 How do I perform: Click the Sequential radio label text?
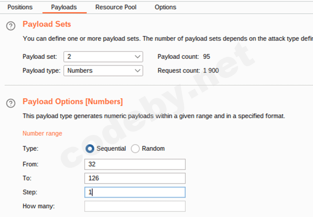pos(111,149)
